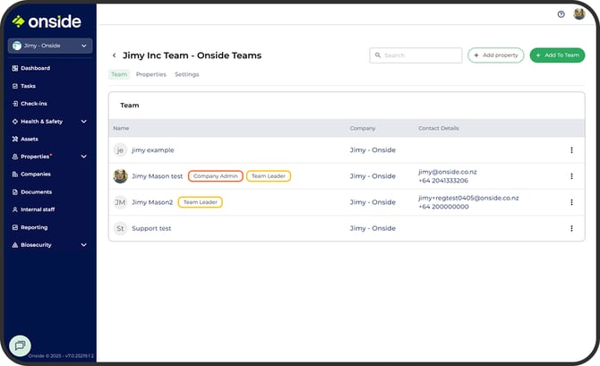The image size is (600, 366).
Task: Open the user profile avatar in top bar
Action: pyautogui.click(x=579, y=14)
